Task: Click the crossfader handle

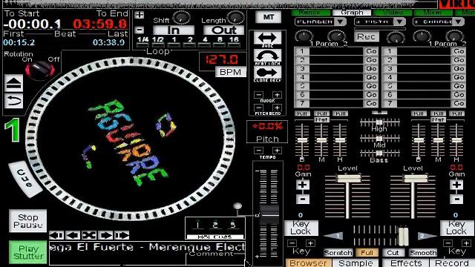Action: coord(403,236)
